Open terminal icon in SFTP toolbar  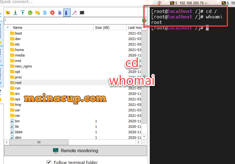[x=82, y=13]
